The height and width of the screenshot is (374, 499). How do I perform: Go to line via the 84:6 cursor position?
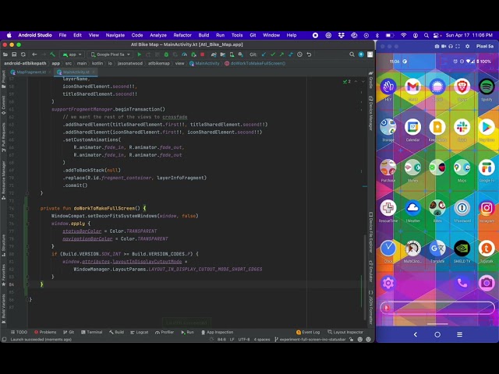tap(221, 340)
